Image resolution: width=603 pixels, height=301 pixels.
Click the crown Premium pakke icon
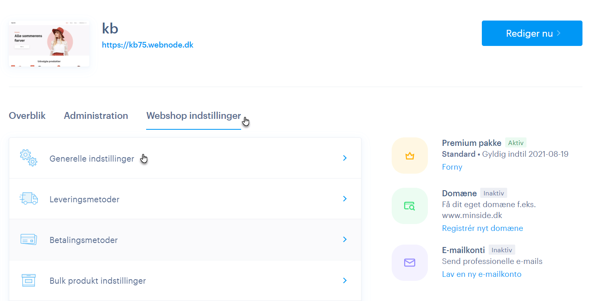(409, 156)
